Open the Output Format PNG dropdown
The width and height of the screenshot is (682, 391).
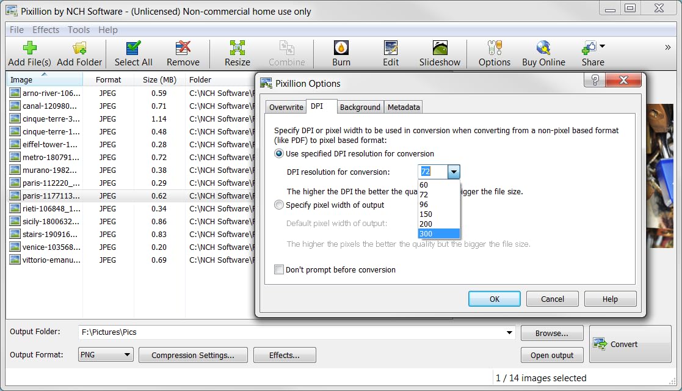[106, 355]
